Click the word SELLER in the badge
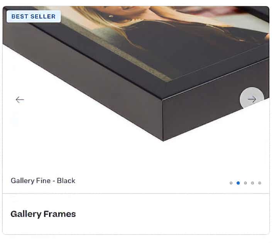Screen dimensions: 274x243 43,17
